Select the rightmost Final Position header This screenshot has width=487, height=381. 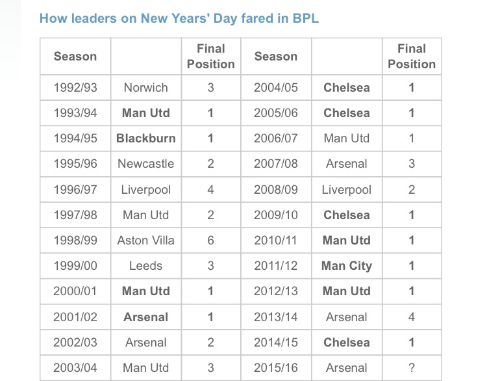point(412,57)
